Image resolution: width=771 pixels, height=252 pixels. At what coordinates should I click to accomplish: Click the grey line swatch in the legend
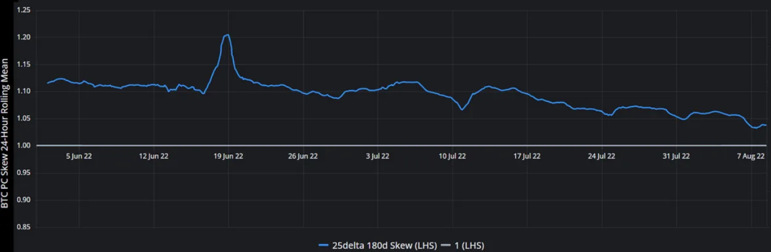click(x=447, y=246)
